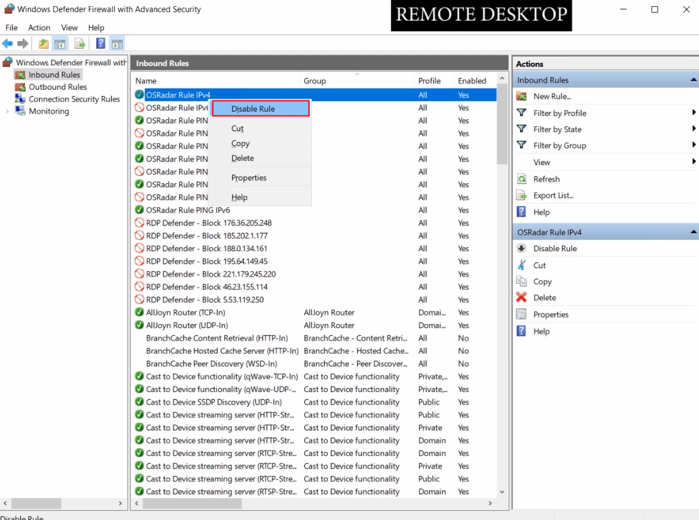
Task: Open the Filter by Group submenu arrow
Action: point(693,144)
